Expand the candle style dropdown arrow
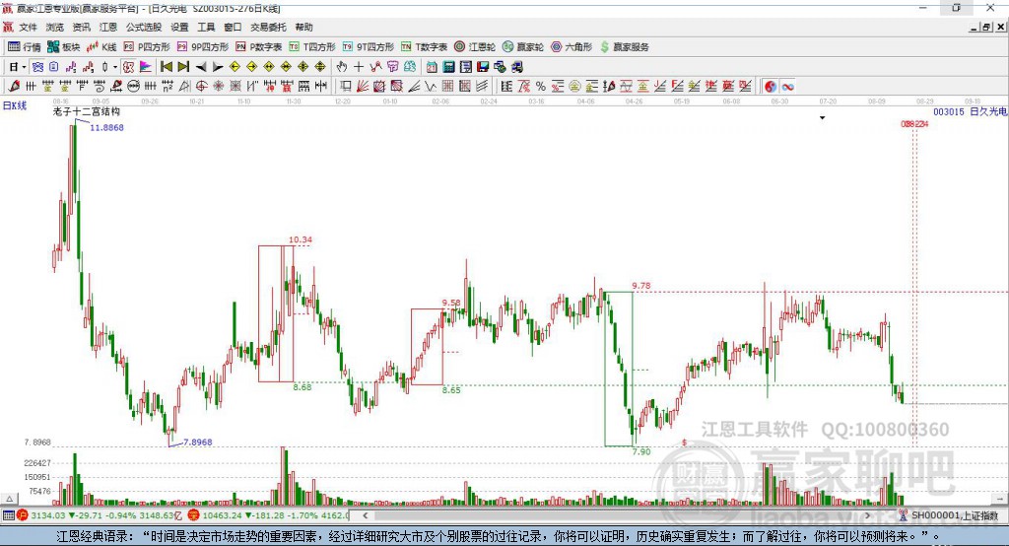The image size is (1009, 546). point(115,67)
